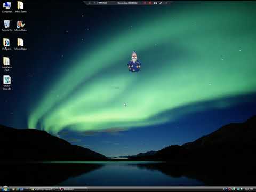Select the folder icon beside Computer

[x=21, y=7]
